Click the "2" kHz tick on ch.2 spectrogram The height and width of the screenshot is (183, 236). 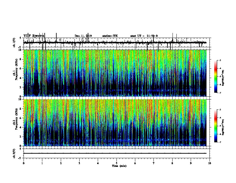click(x=21, y=137)
